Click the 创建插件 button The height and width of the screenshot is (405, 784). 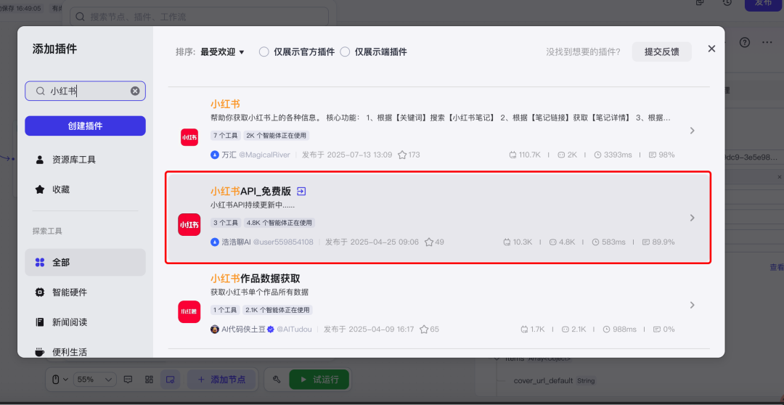click(x=85, y=126)
